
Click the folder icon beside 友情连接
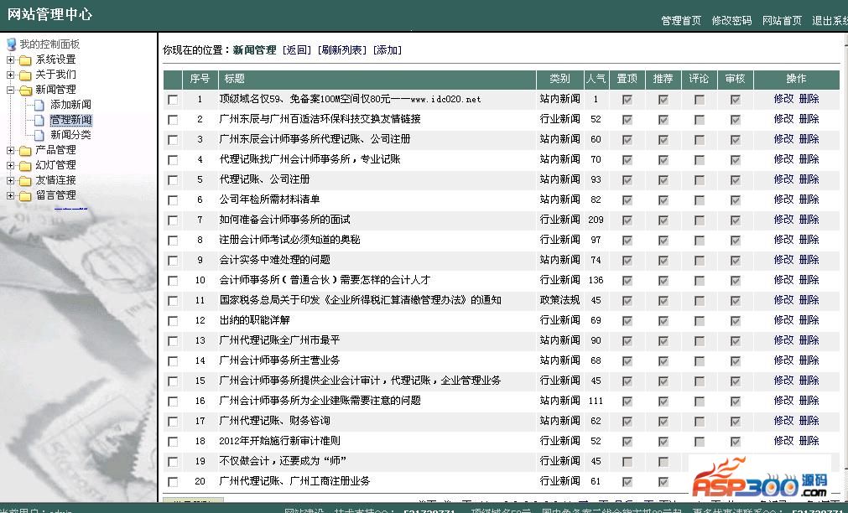click(x=25, y=180)
